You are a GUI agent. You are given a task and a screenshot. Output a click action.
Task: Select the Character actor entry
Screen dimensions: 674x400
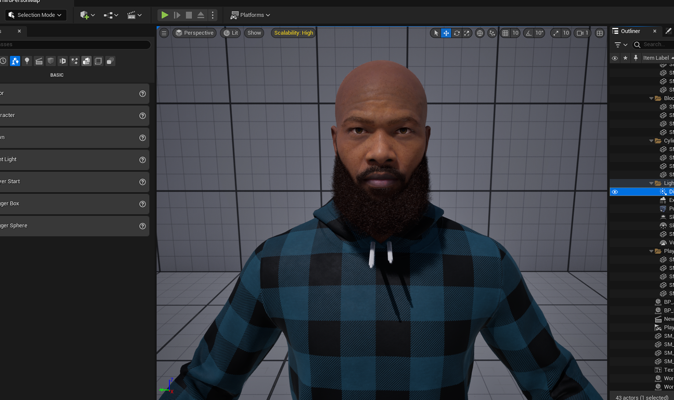click(x=74, y=115)
